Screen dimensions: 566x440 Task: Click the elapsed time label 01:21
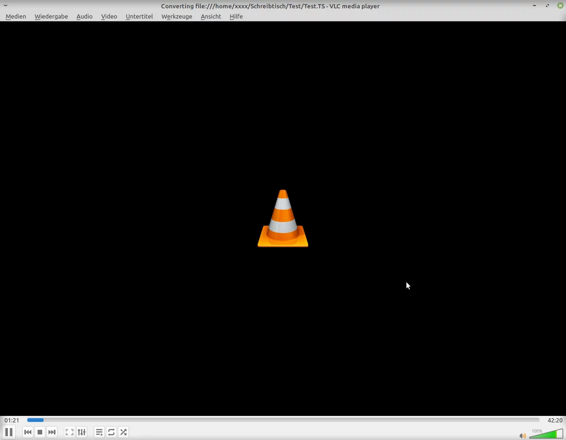(x=12, y=420)
